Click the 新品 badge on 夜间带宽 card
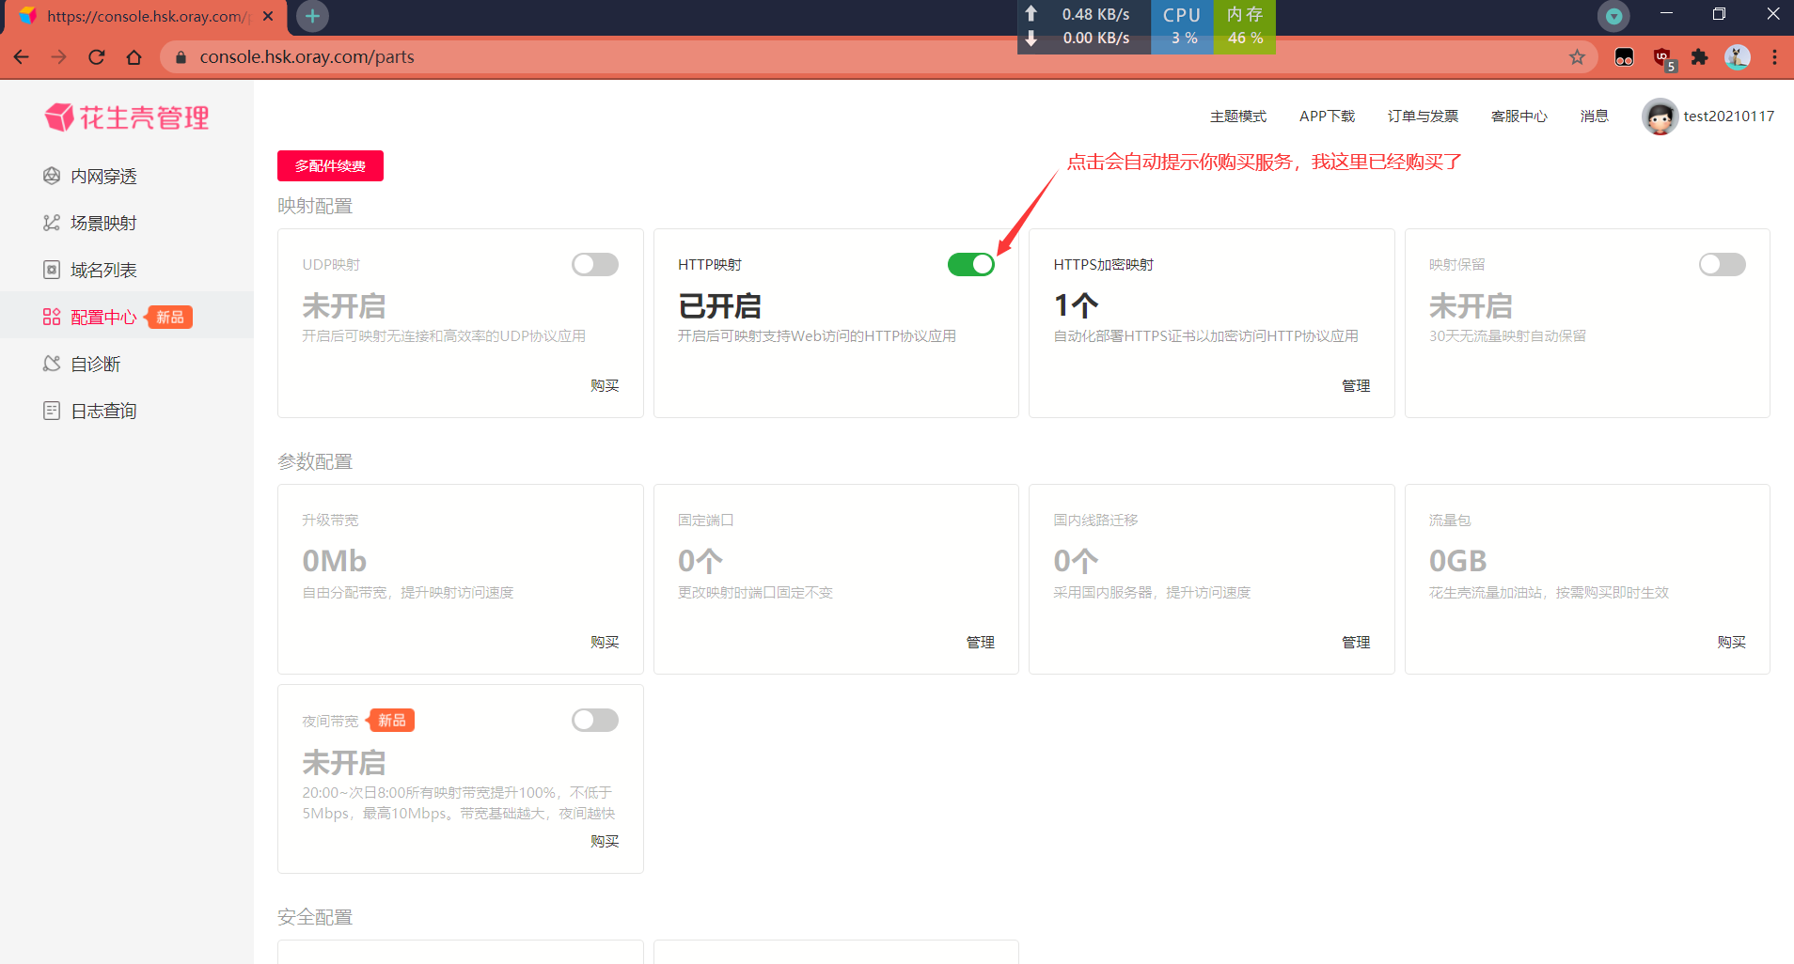Image resolution: width=1794 pixels, height=964 pixels. (x=391, y=721)
